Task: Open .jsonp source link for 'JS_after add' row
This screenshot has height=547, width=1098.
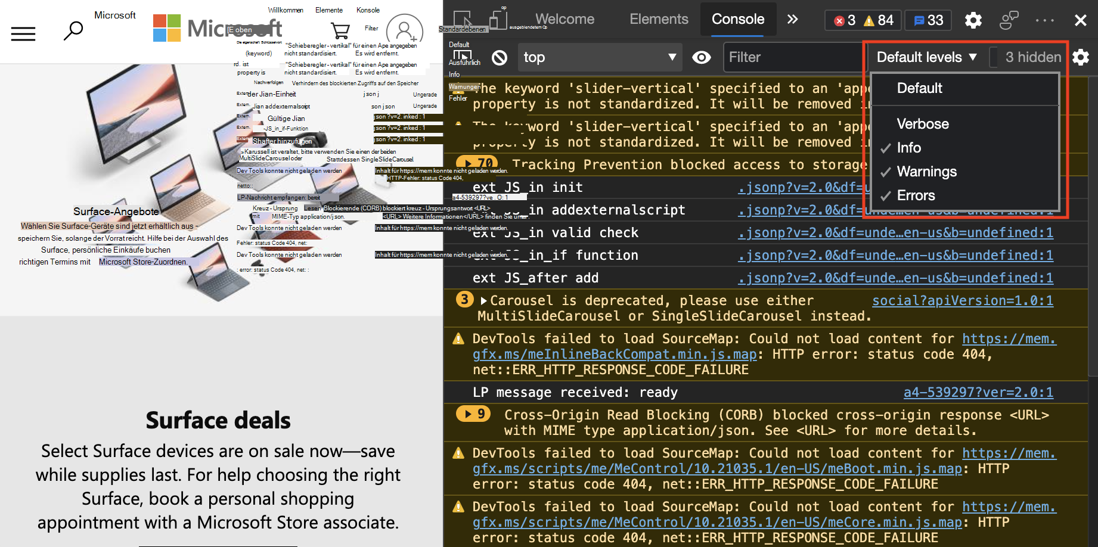Action: 895,278
